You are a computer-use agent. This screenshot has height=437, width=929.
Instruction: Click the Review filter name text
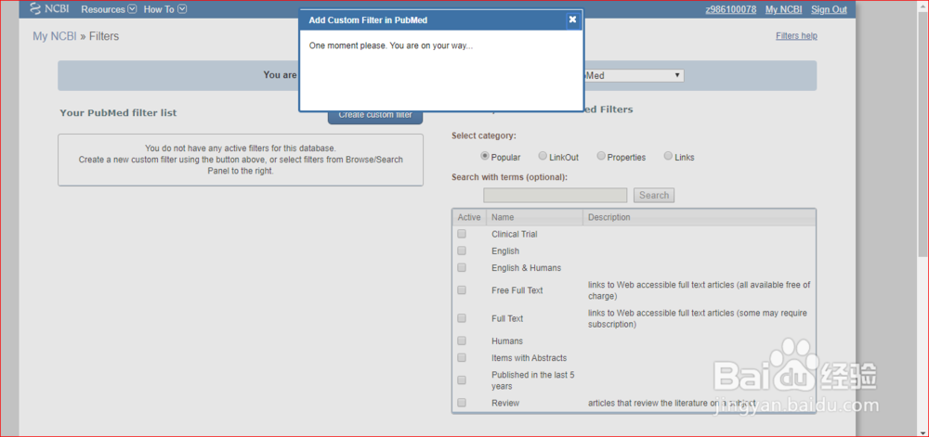[505, 403]
